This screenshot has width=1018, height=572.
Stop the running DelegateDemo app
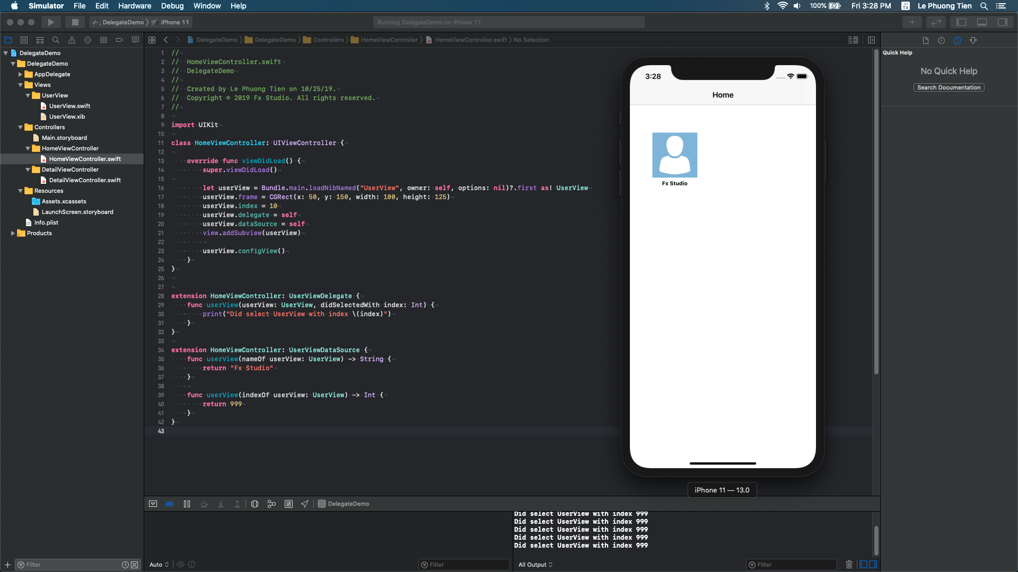[x=75, y=22]
